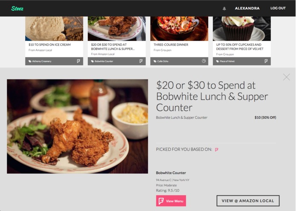The width and height of the screenshot is (296, 211).
Task: Click the clock icon on Calle Ocho card
Action: 204,61
